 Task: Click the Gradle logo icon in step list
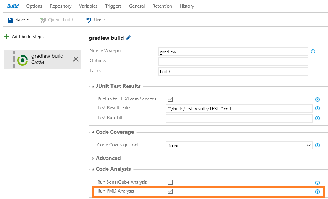coord(23,60)
